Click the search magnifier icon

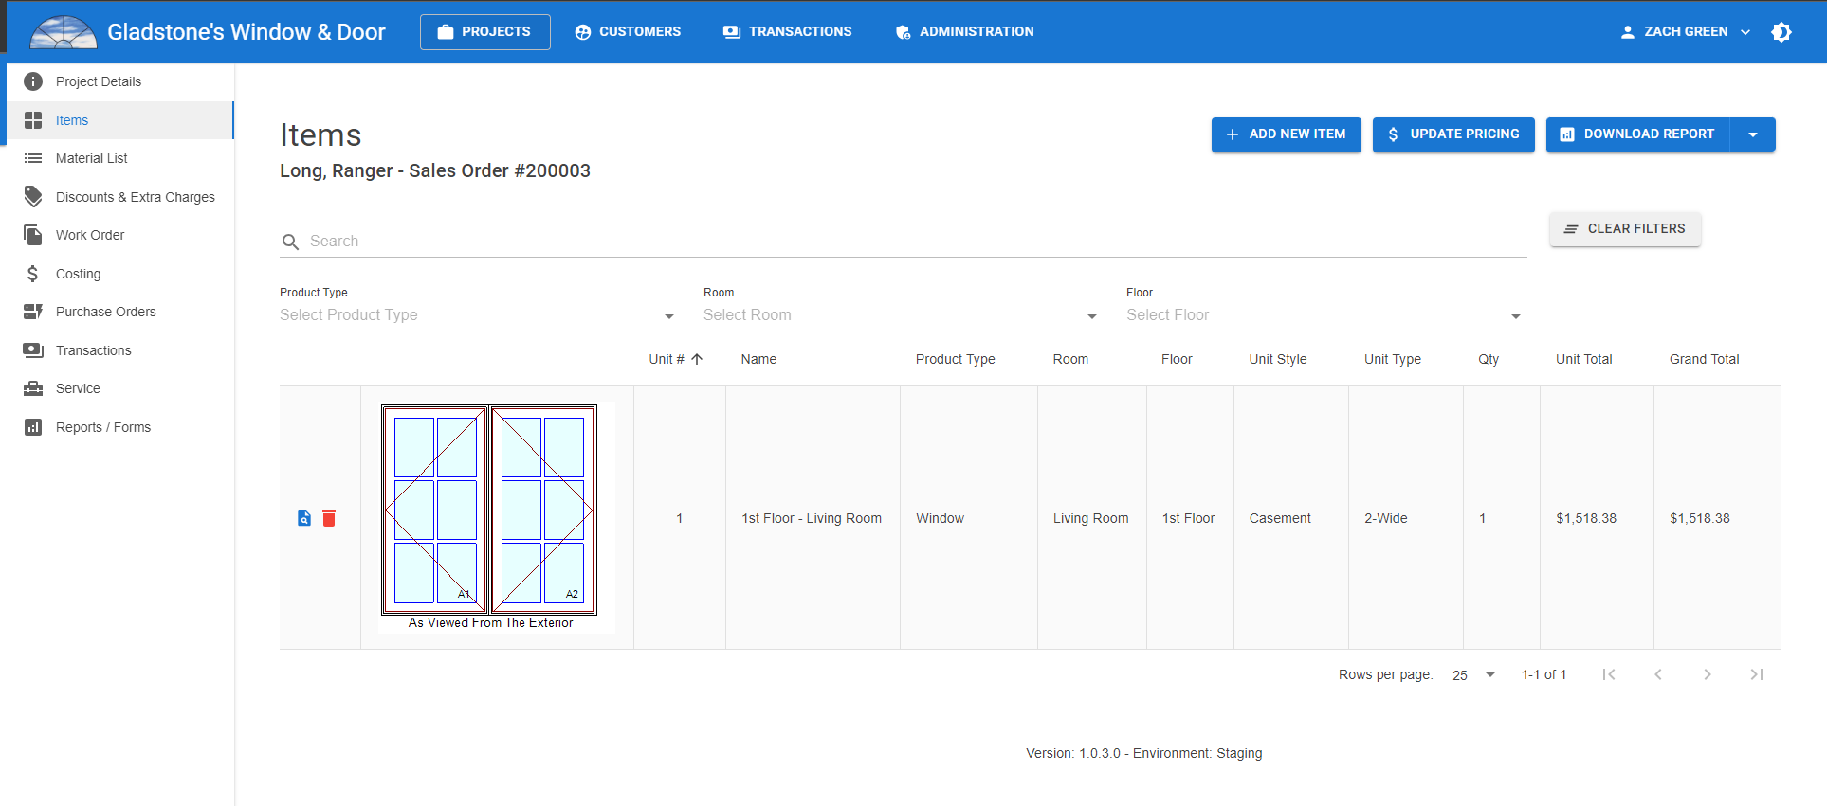[x=290, y=242]
